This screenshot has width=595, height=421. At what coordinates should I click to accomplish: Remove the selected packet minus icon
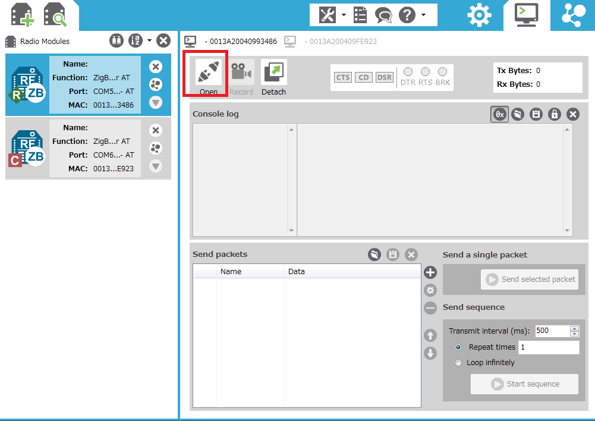[x=430, y=308]
